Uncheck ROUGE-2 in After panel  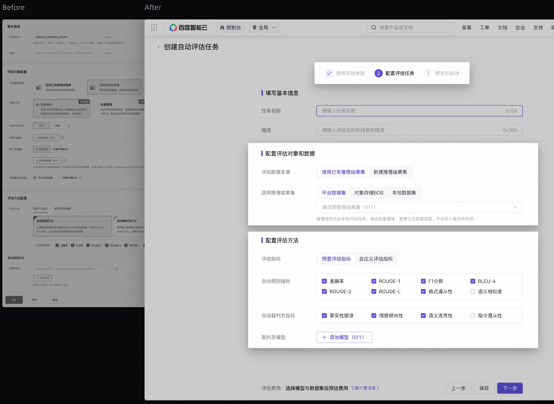(x=324, y=291)
